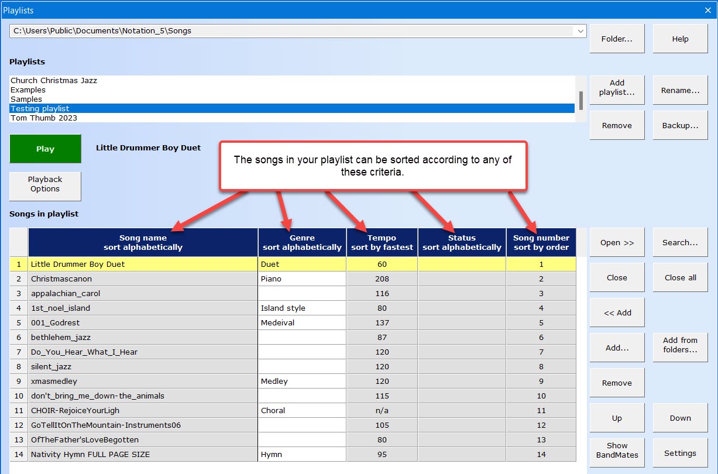Move selected song Down

(680, 418)
